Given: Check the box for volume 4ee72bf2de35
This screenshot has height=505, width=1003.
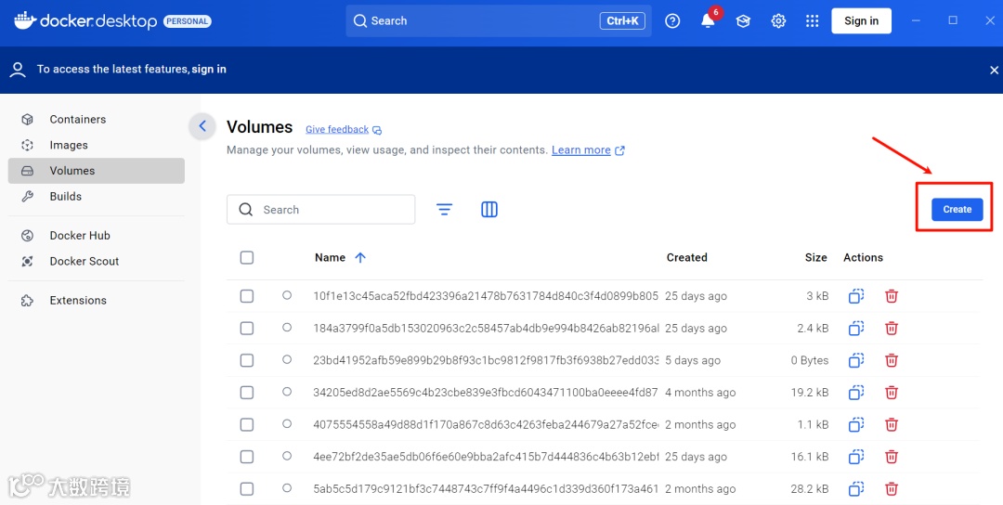Looking at the screenshot, I should (247, 457).
